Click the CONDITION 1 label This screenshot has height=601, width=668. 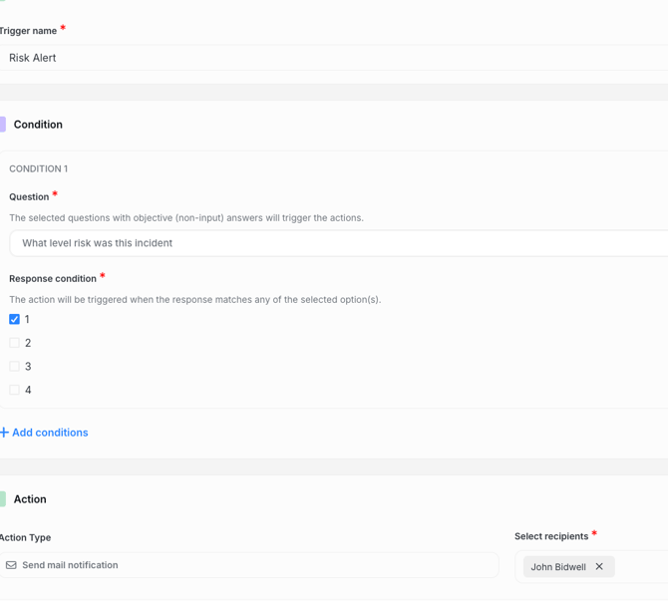tap(38, 168)
